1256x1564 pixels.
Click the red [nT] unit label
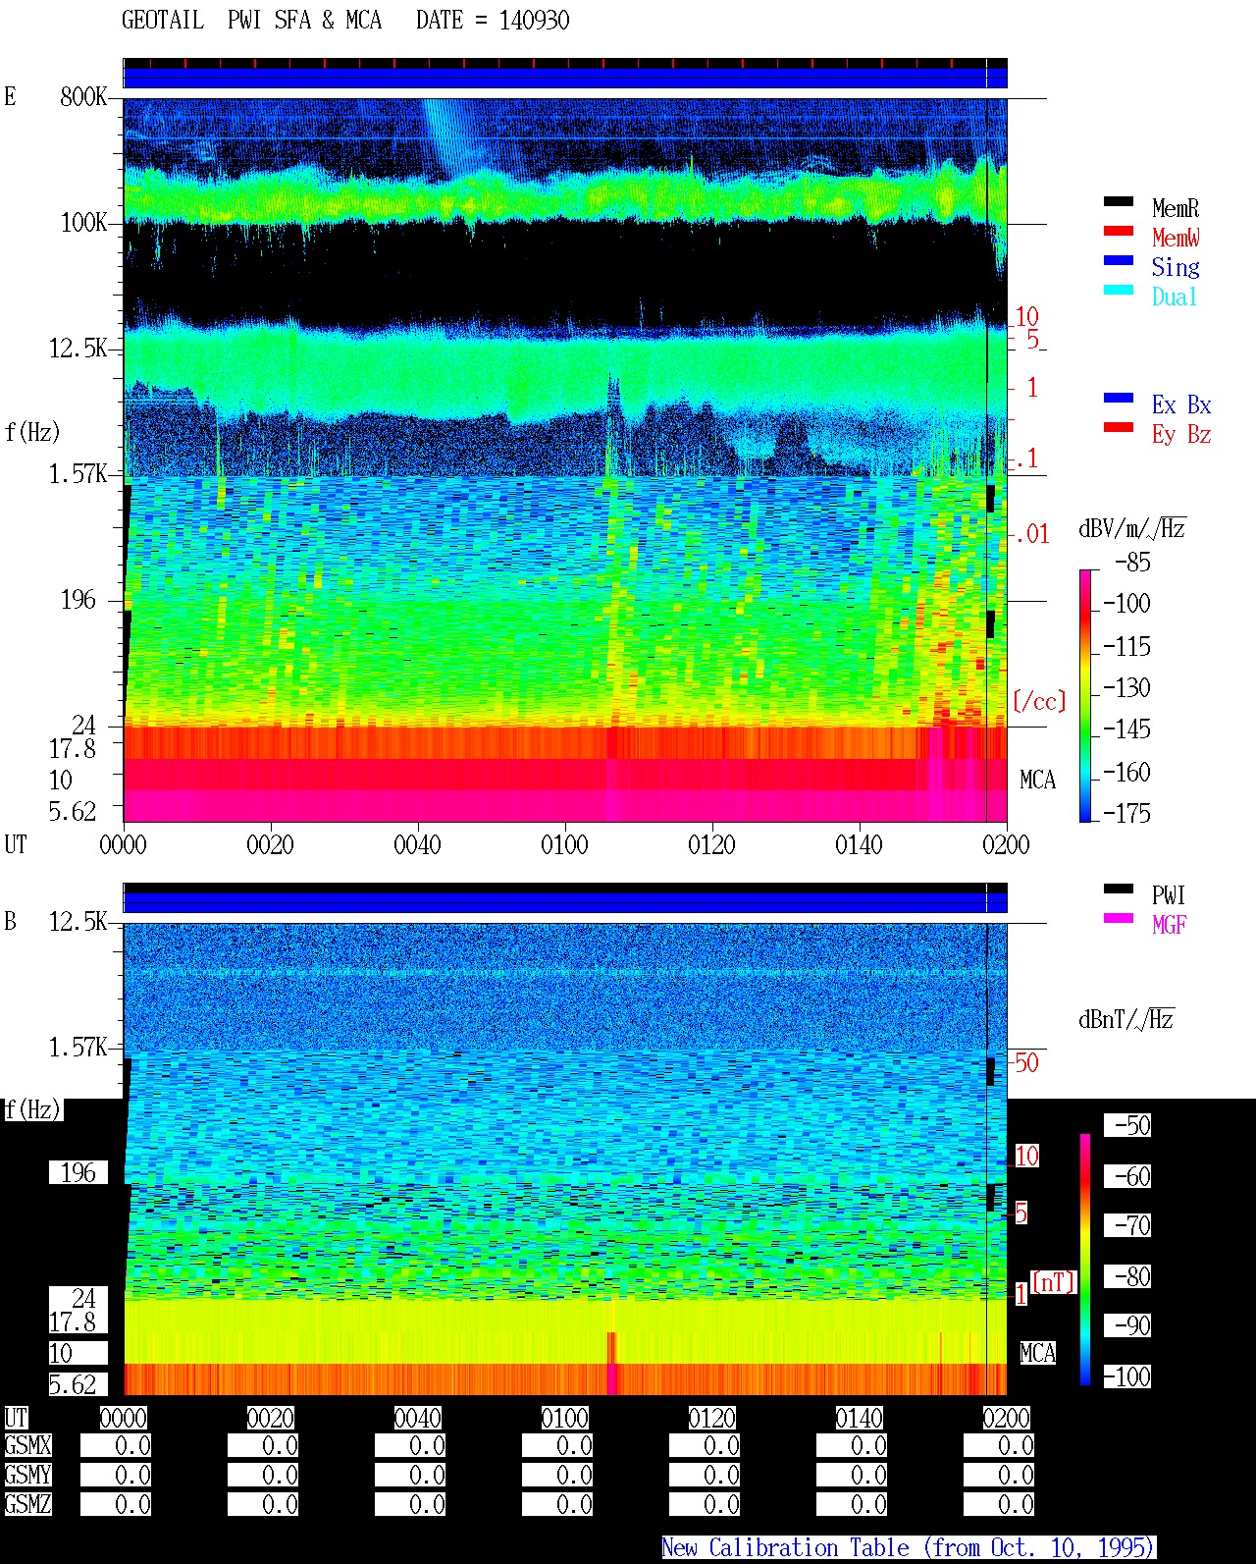1054,1282
